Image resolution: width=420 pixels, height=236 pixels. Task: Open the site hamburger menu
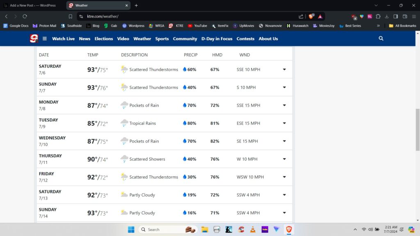click(x=45, y=39)
